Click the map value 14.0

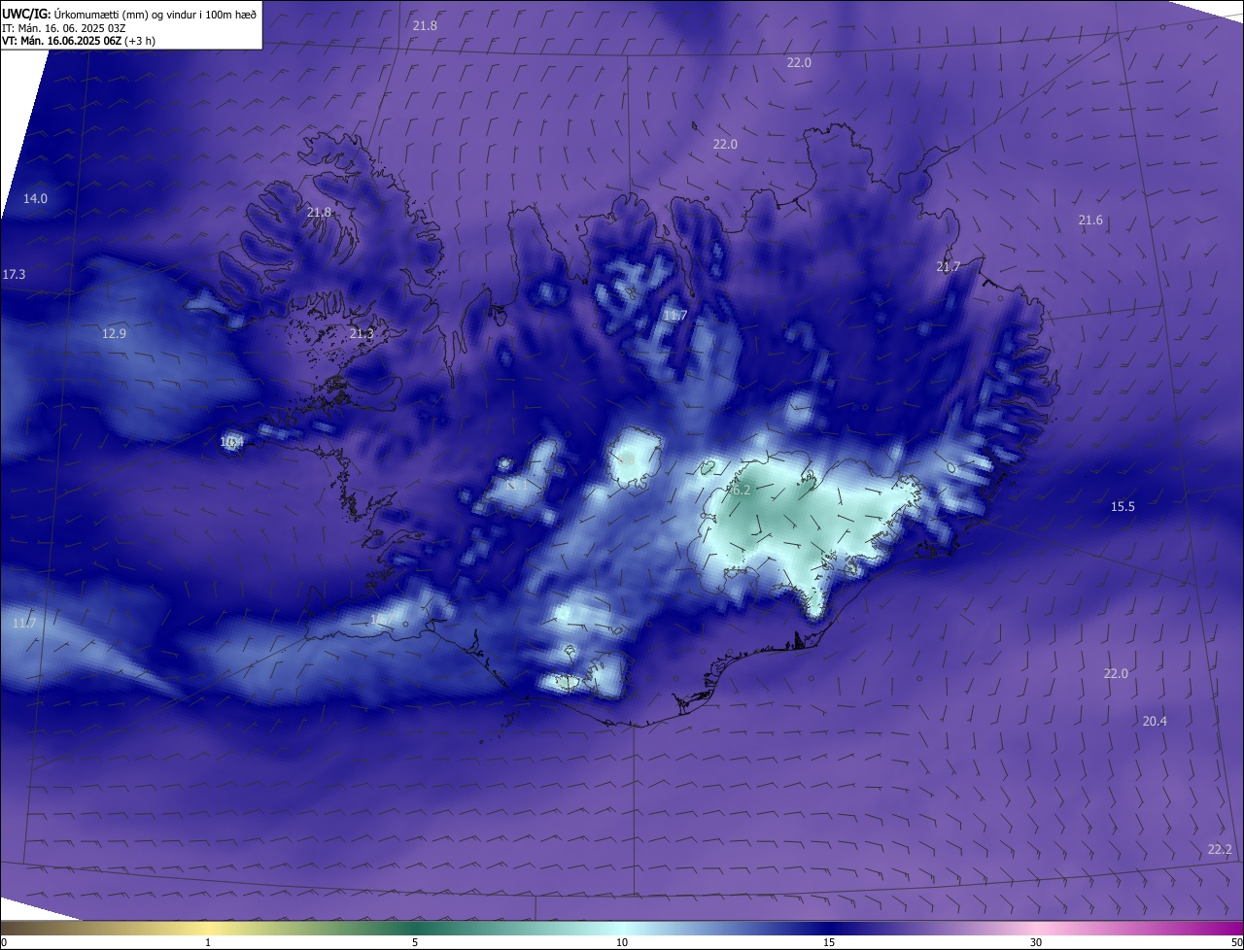coord(35,198)
